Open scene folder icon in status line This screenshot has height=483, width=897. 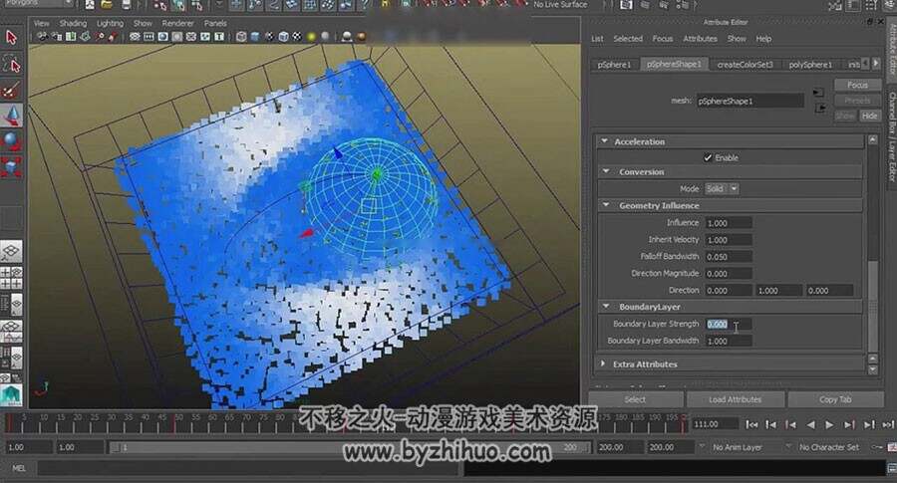coord(107,5)
